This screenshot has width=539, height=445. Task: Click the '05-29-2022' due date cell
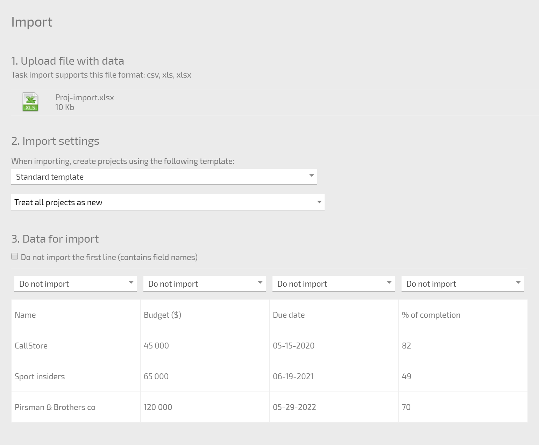pos(334,407)
